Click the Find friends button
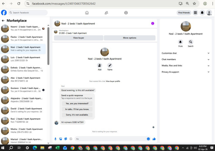Screen dimensions: 215x151 (184, 13)
